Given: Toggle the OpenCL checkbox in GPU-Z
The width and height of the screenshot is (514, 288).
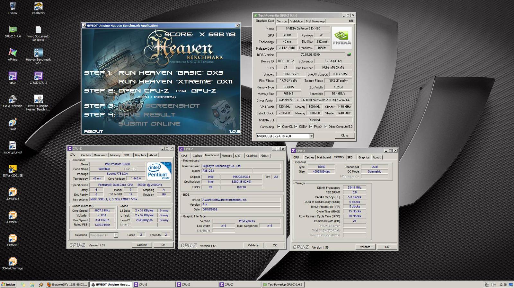Looking at the screenshot, I should (279, 127).
